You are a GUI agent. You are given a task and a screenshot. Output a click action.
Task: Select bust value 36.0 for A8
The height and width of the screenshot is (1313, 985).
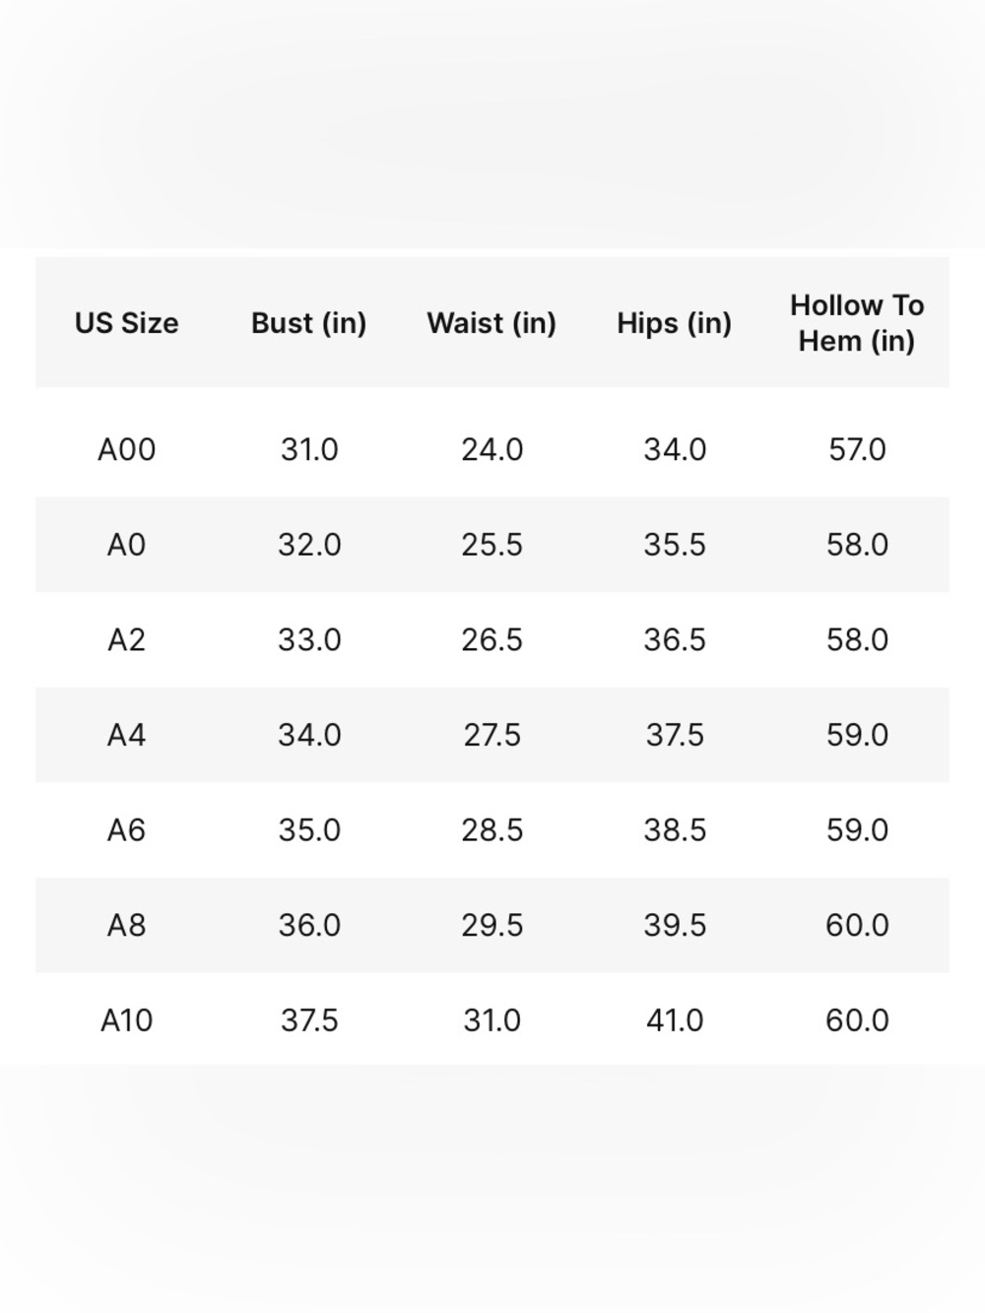coord(309,925)
